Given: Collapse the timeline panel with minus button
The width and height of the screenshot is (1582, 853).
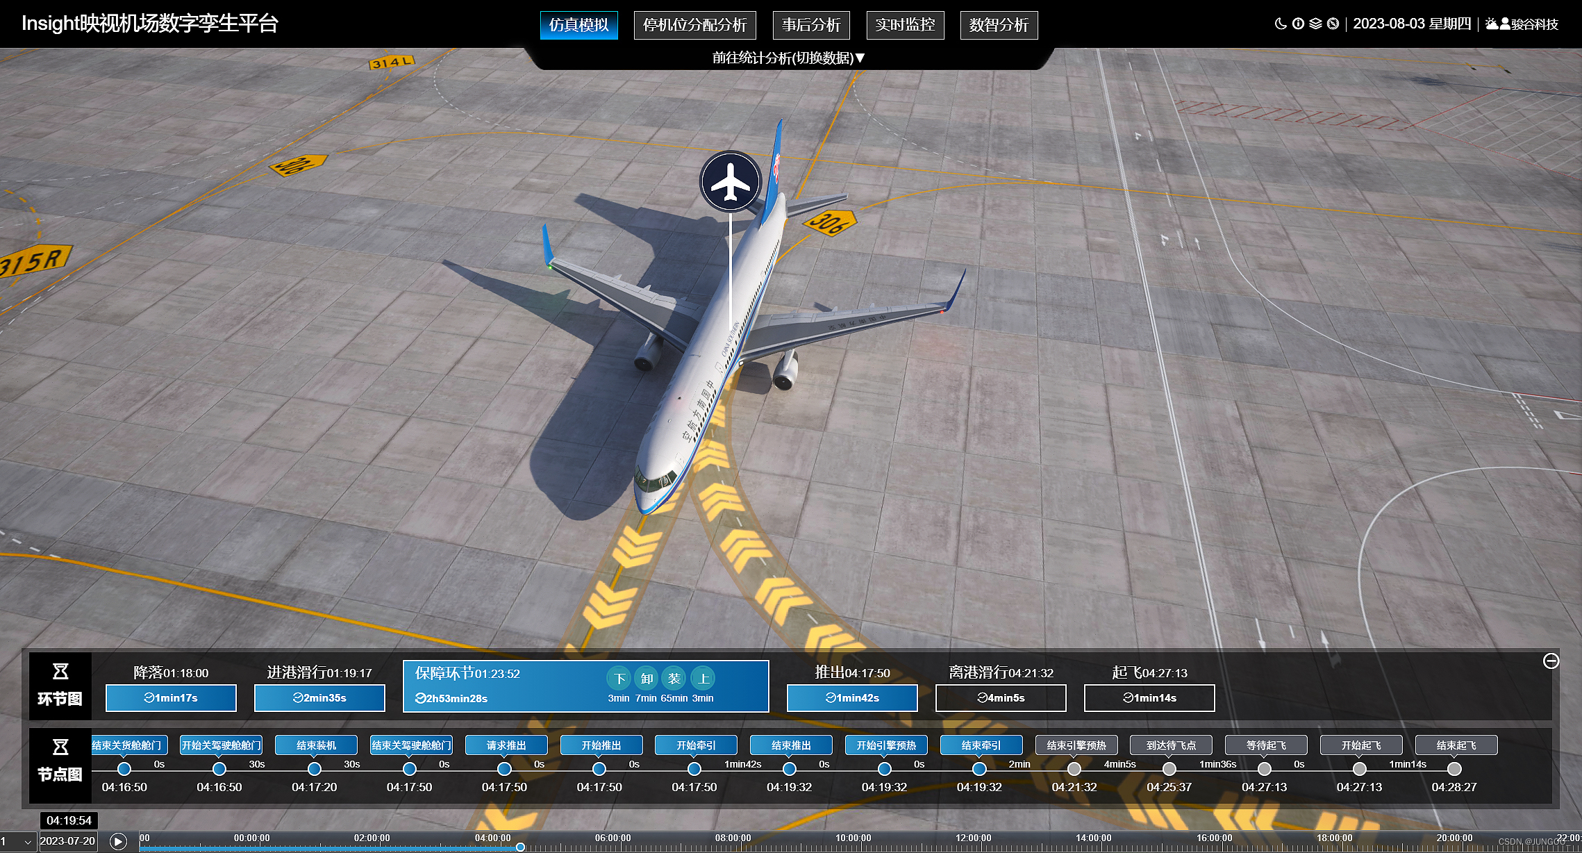Looking at the screenshot, I should click(x=1551, y=661).
